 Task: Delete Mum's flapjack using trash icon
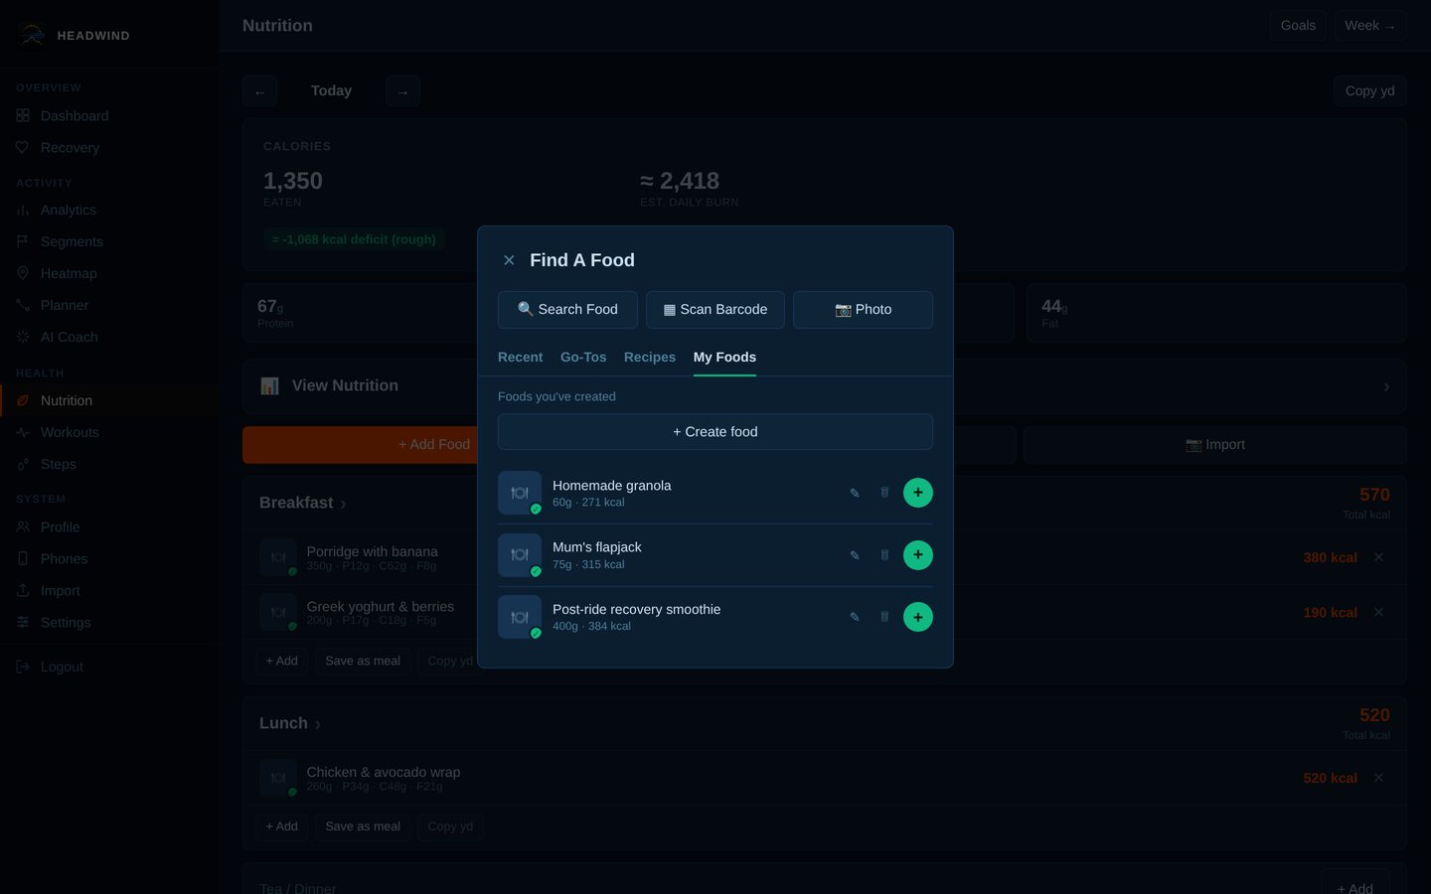point(884,555)
